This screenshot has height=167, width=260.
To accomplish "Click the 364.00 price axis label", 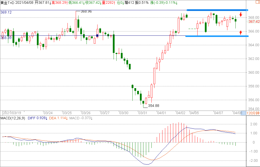I will click(254, 45).
